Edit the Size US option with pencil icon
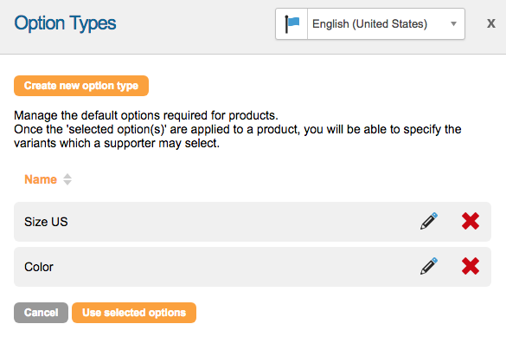 click(429, 221)
